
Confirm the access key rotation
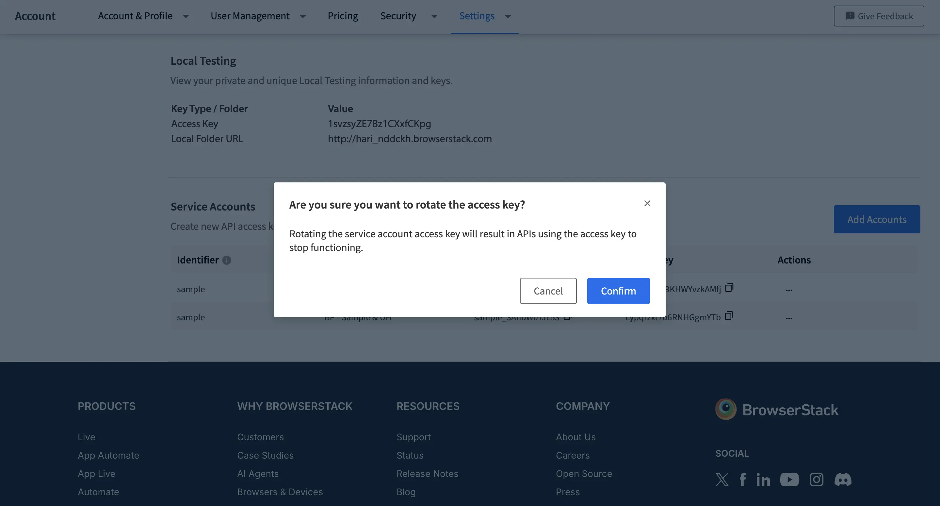[618, 291]
